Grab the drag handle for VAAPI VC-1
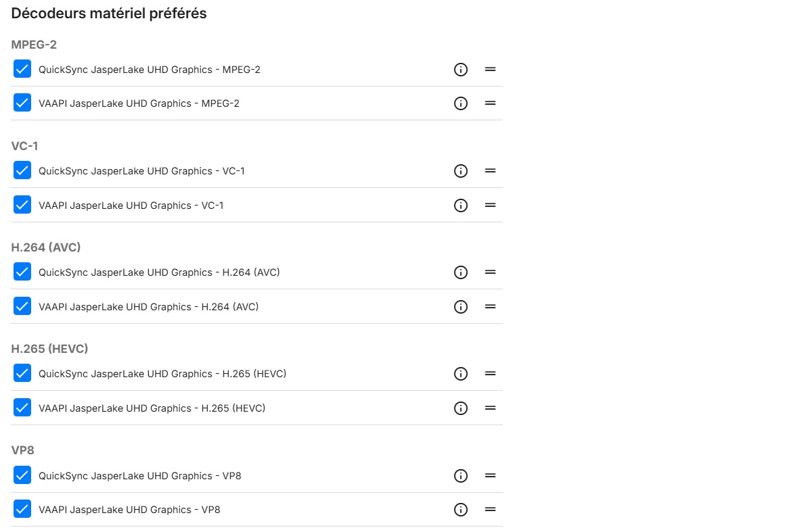 click(491, 205)
